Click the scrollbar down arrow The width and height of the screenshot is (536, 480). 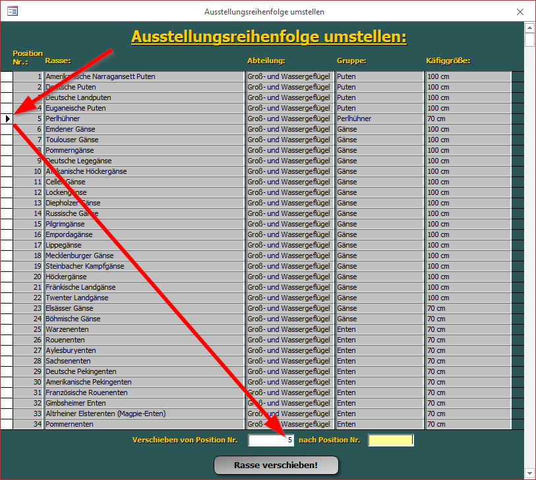click(529, 473)
